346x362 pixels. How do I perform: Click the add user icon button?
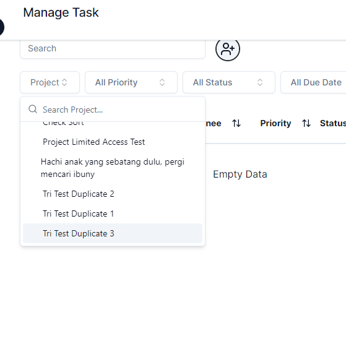tap(228, 49)
